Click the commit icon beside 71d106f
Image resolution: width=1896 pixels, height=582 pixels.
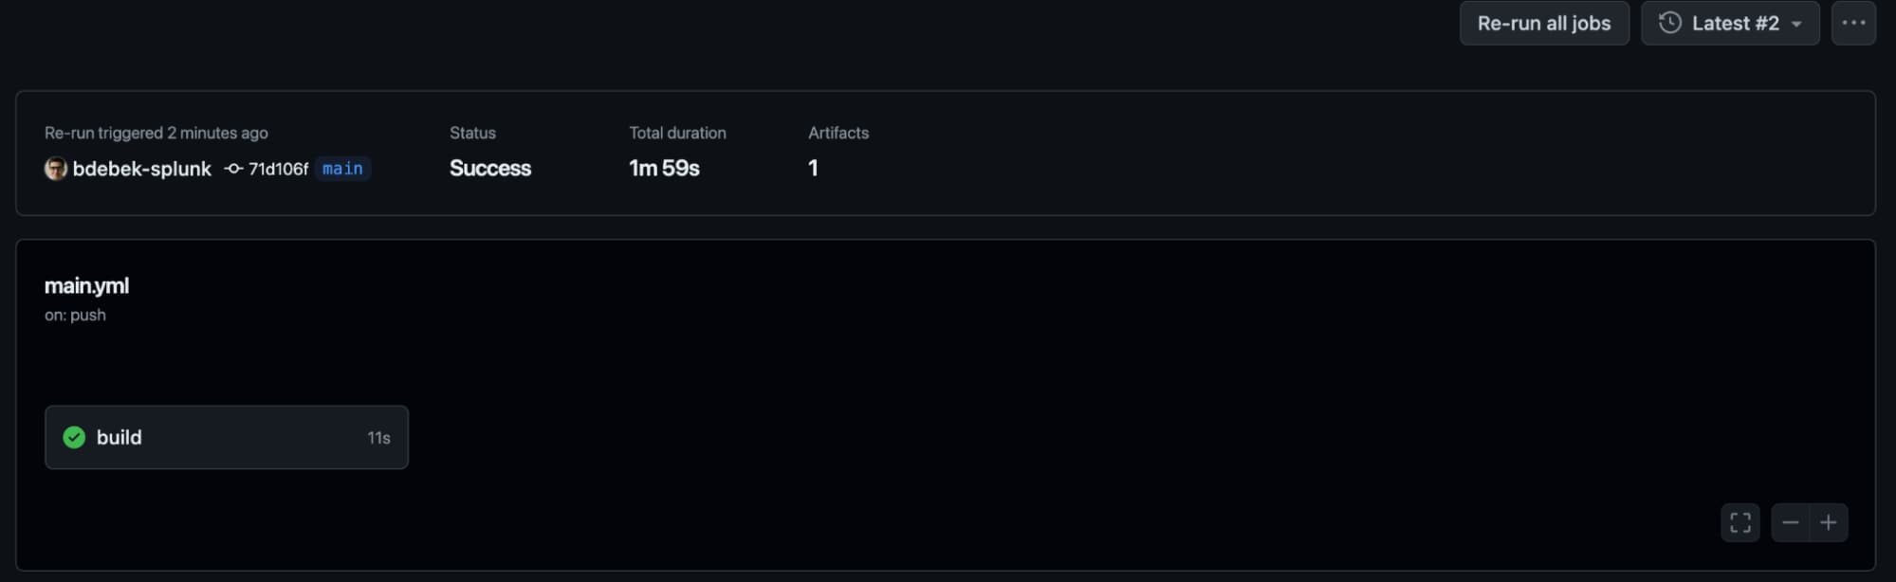tap(233, 169)
